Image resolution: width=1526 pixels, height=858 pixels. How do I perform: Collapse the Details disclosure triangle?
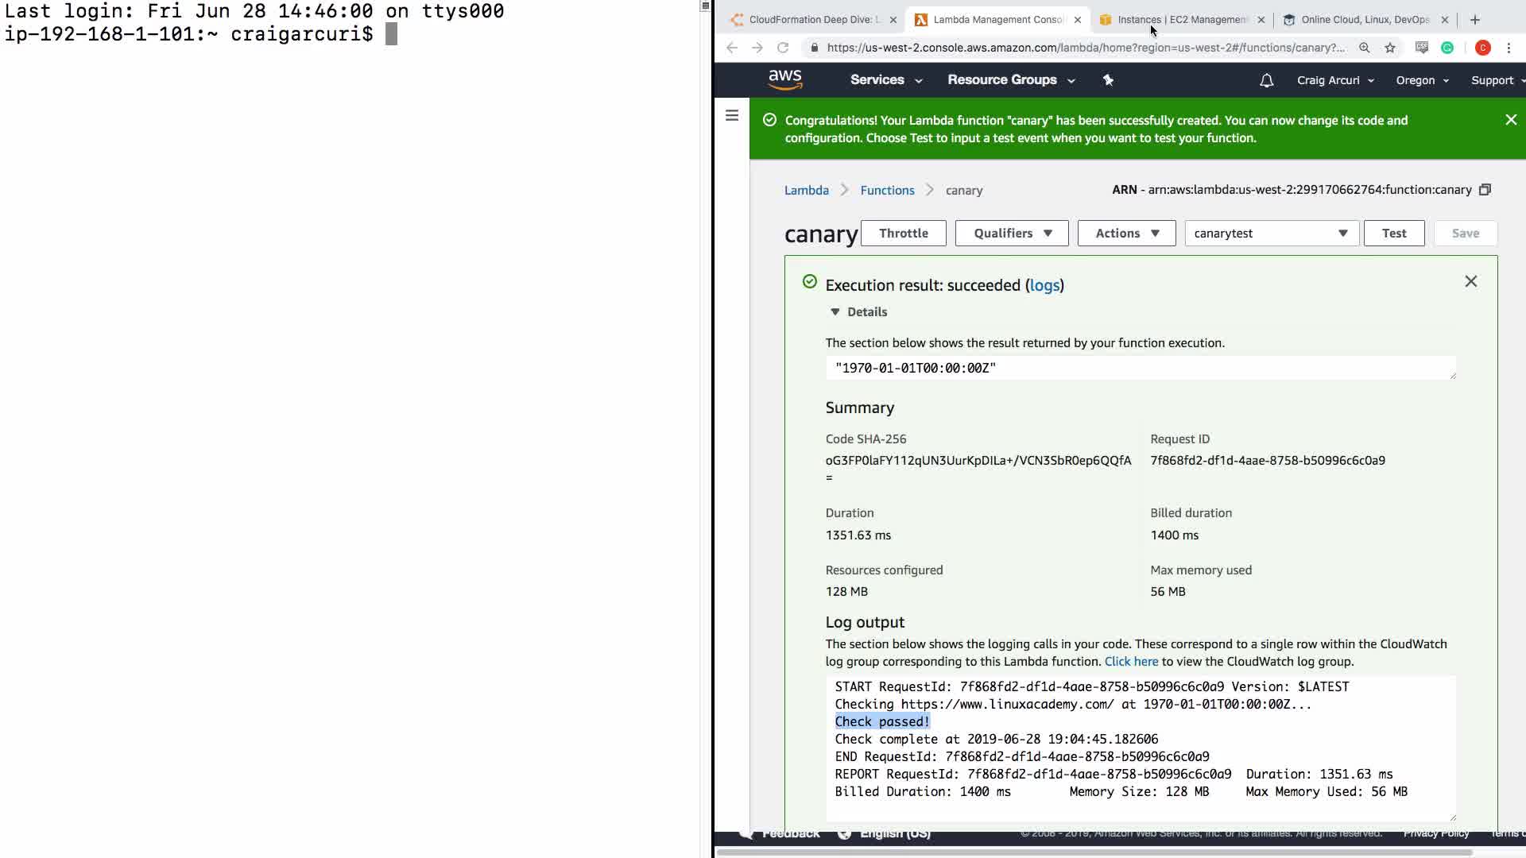[835, 312]
